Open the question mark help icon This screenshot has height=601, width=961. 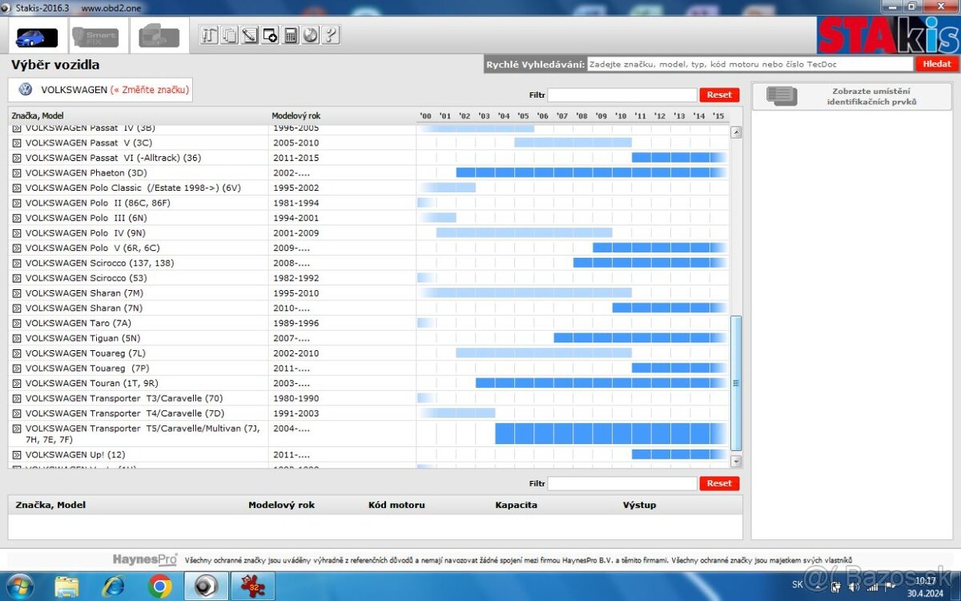click(331, 35)
